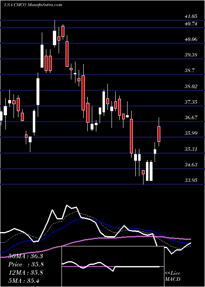Click the last red candlestick near 36.67

tap(159, 134)
